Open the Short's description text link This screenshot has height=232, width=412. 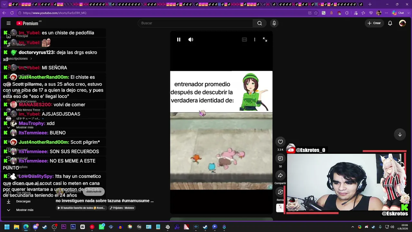coord(105,201)
